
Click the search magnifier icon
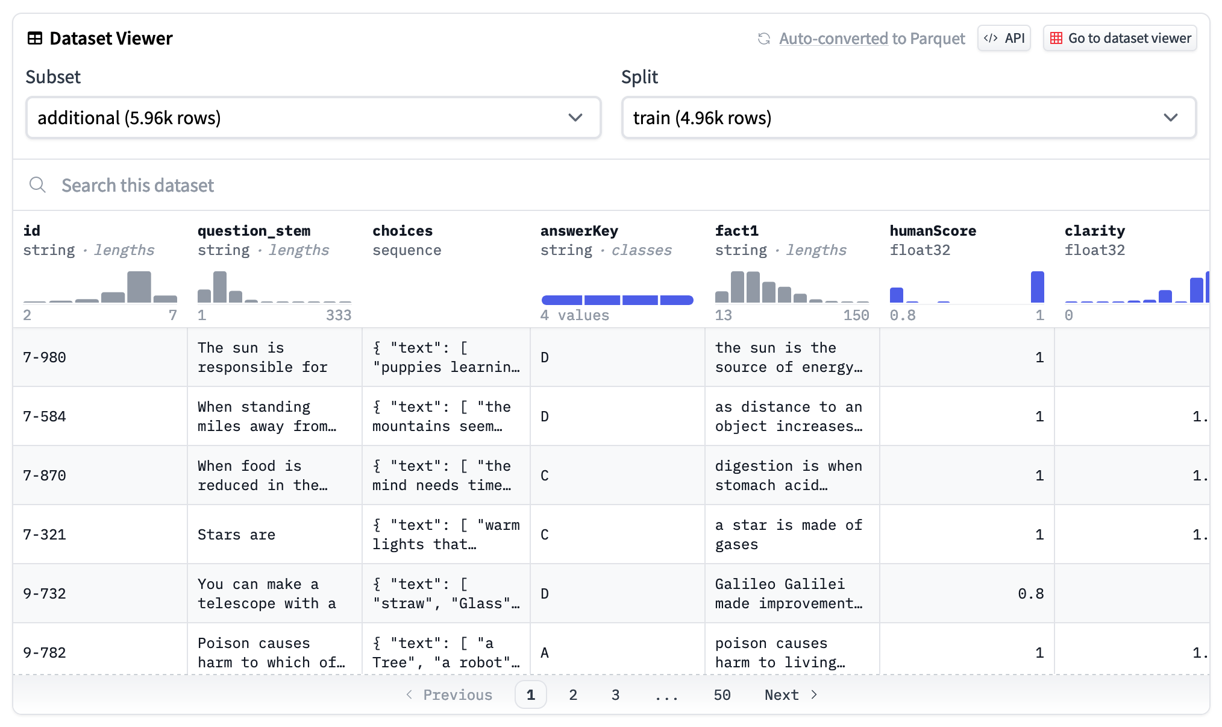point(37,185)
